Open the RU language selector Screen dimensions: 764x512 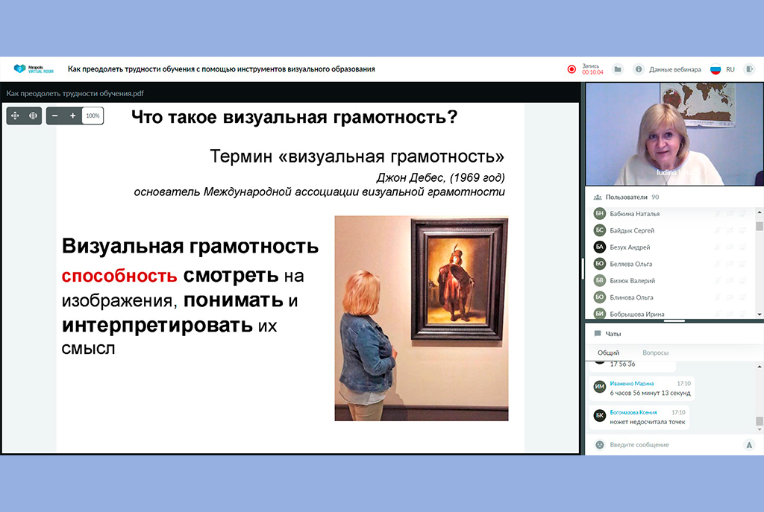pos(730,69)
